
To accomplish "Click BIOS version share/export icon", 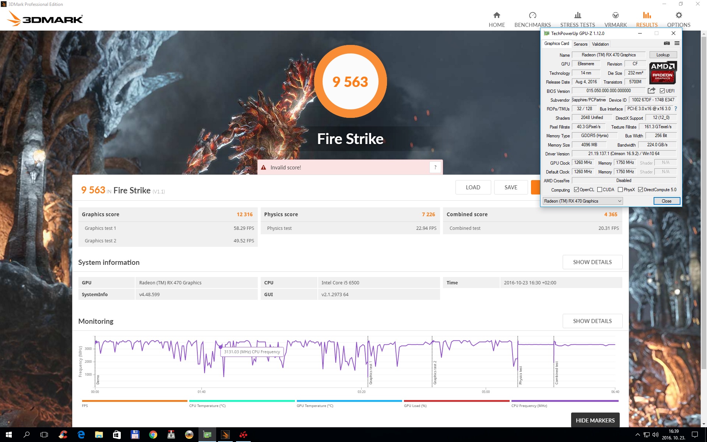I will 651,91.
